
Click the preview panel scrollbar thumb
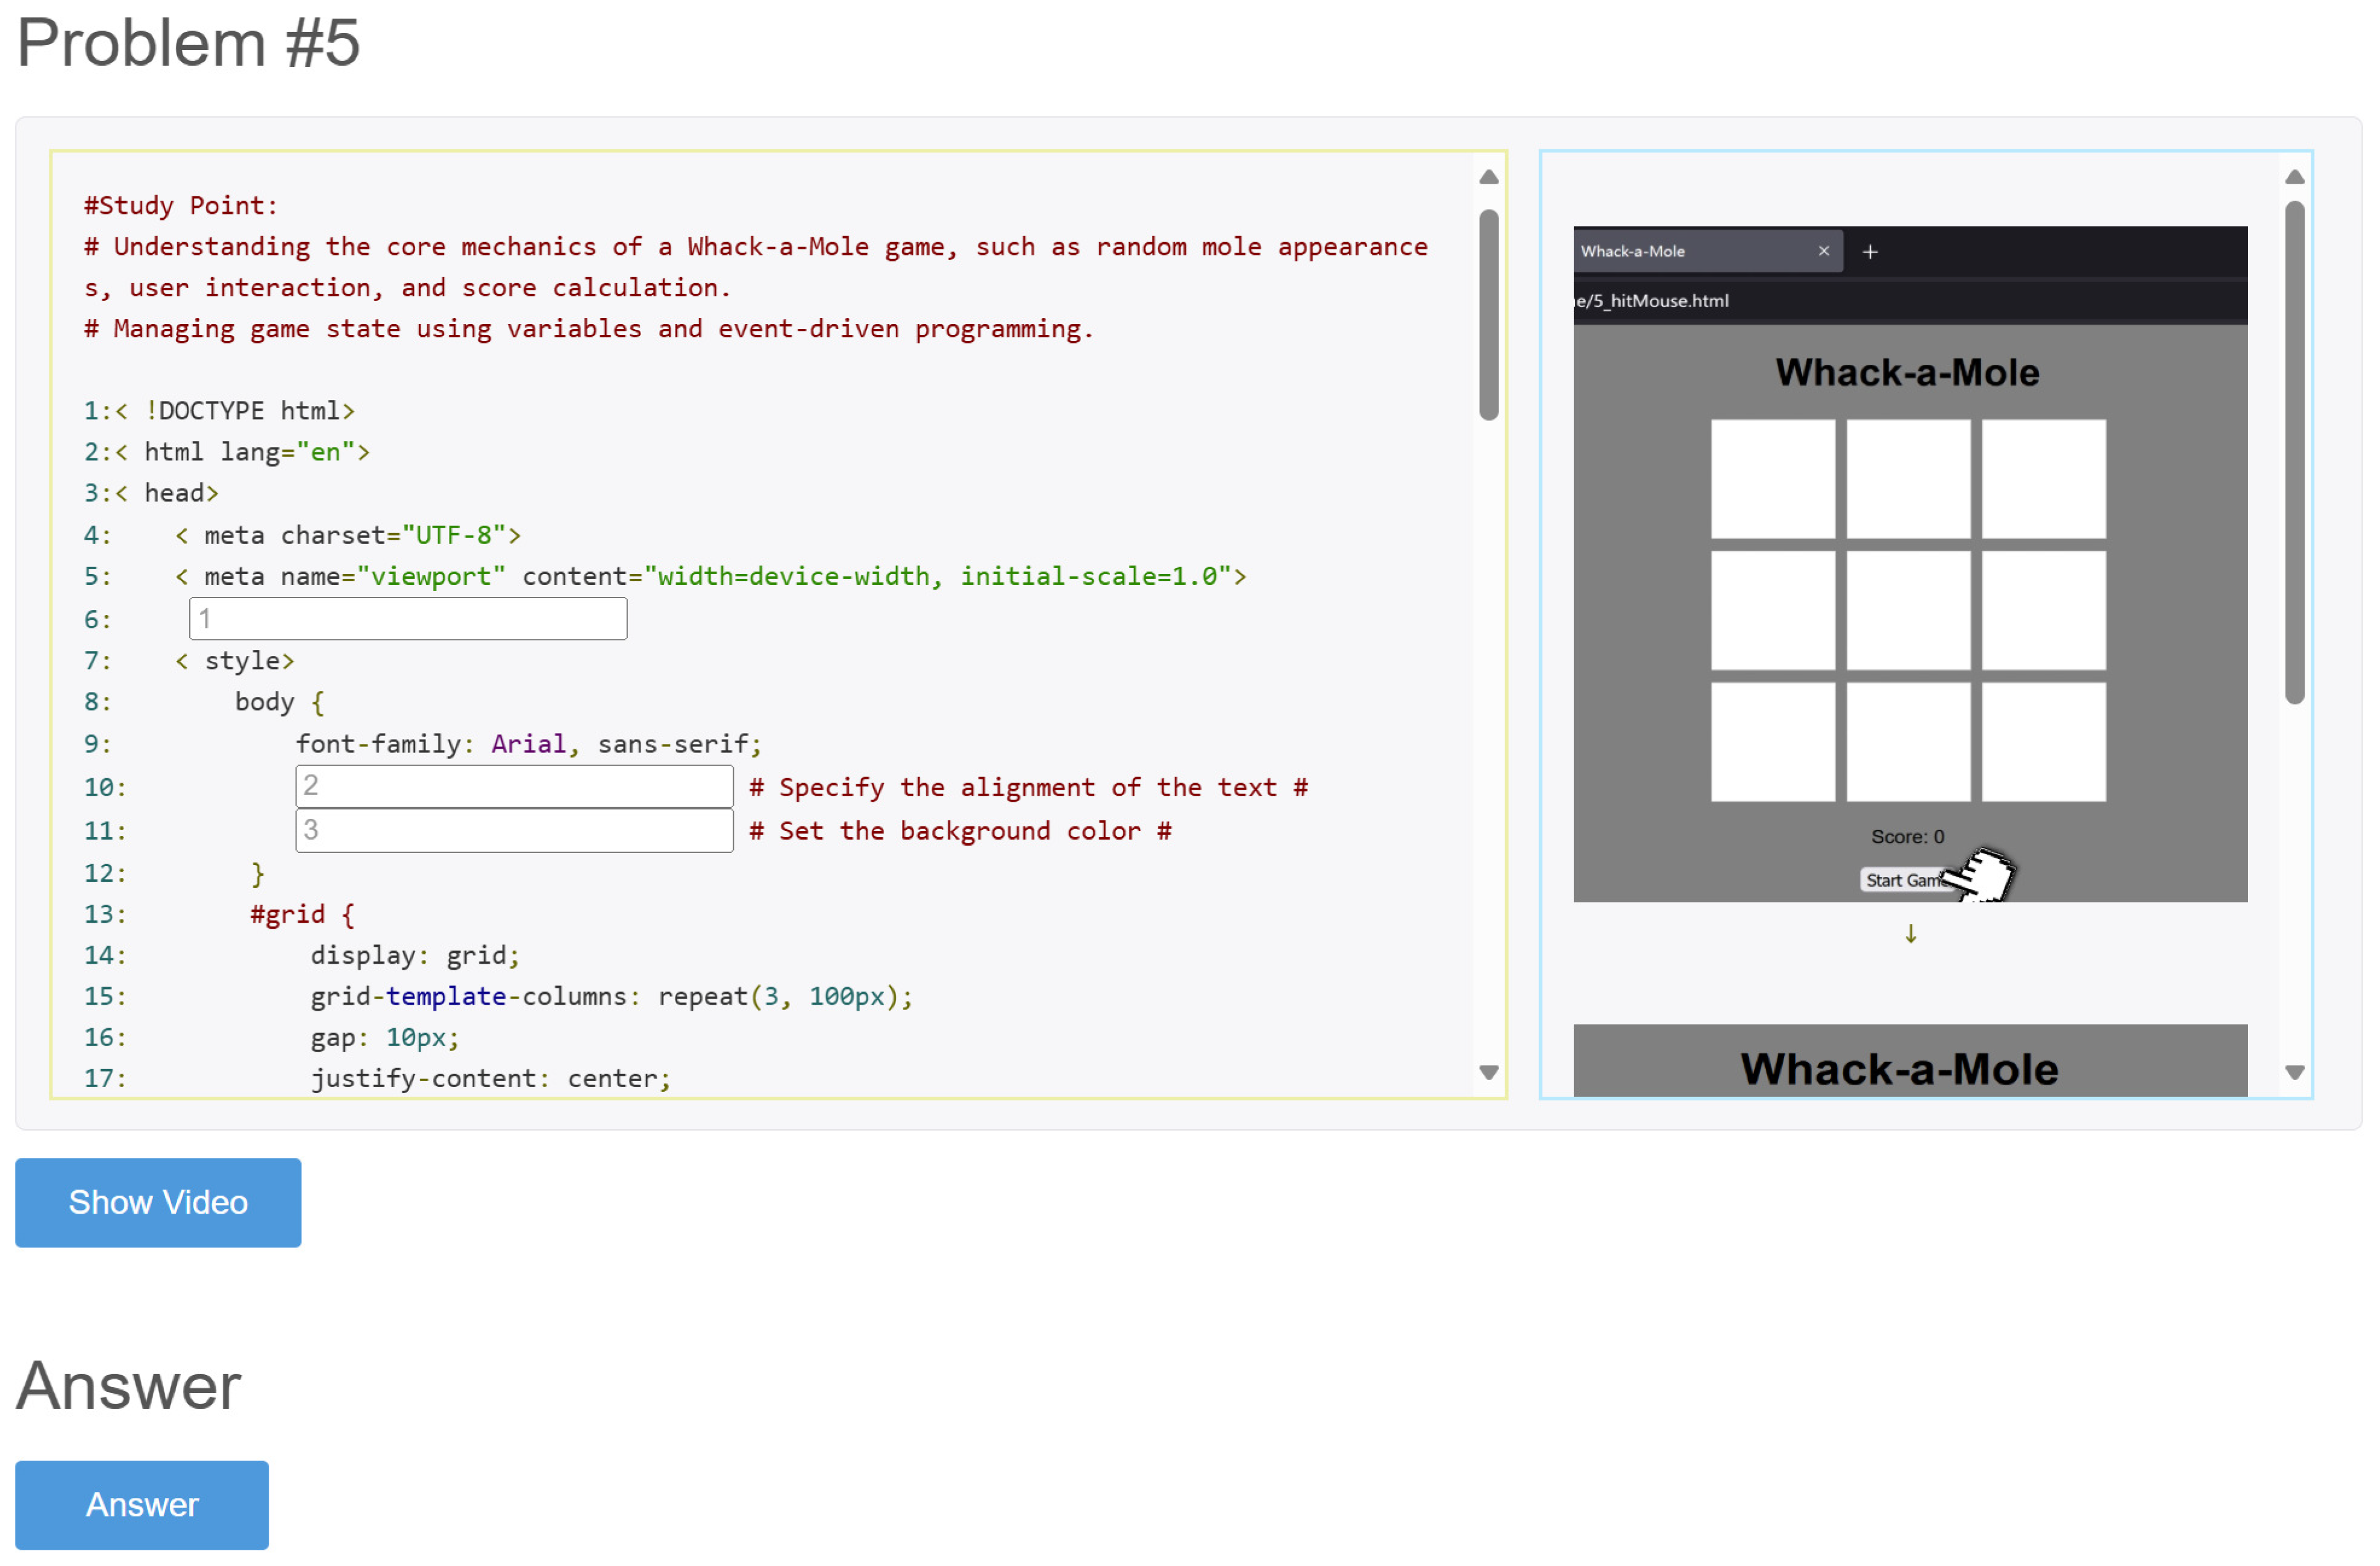(2294, 452)
